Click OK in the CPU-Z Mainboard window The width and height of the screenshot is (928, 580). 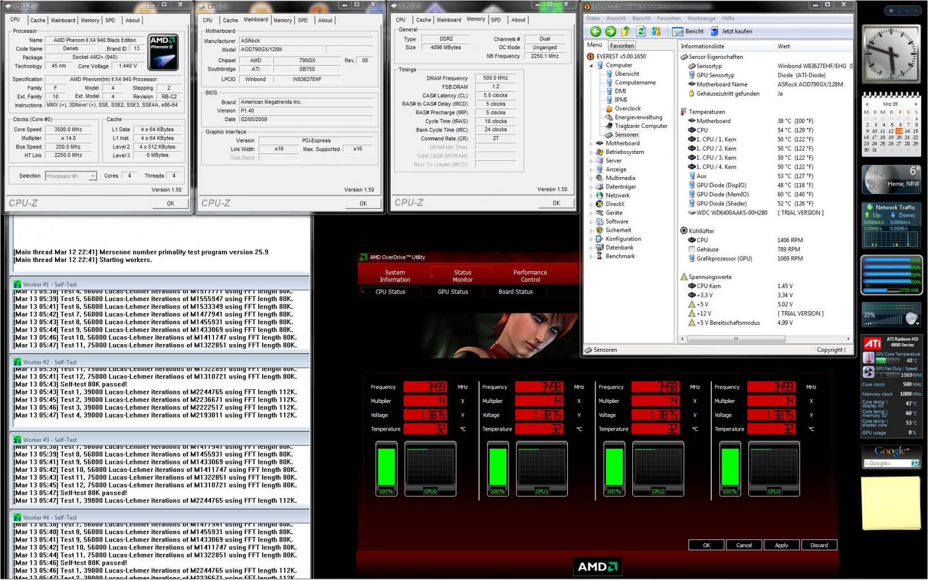[363, 203]
